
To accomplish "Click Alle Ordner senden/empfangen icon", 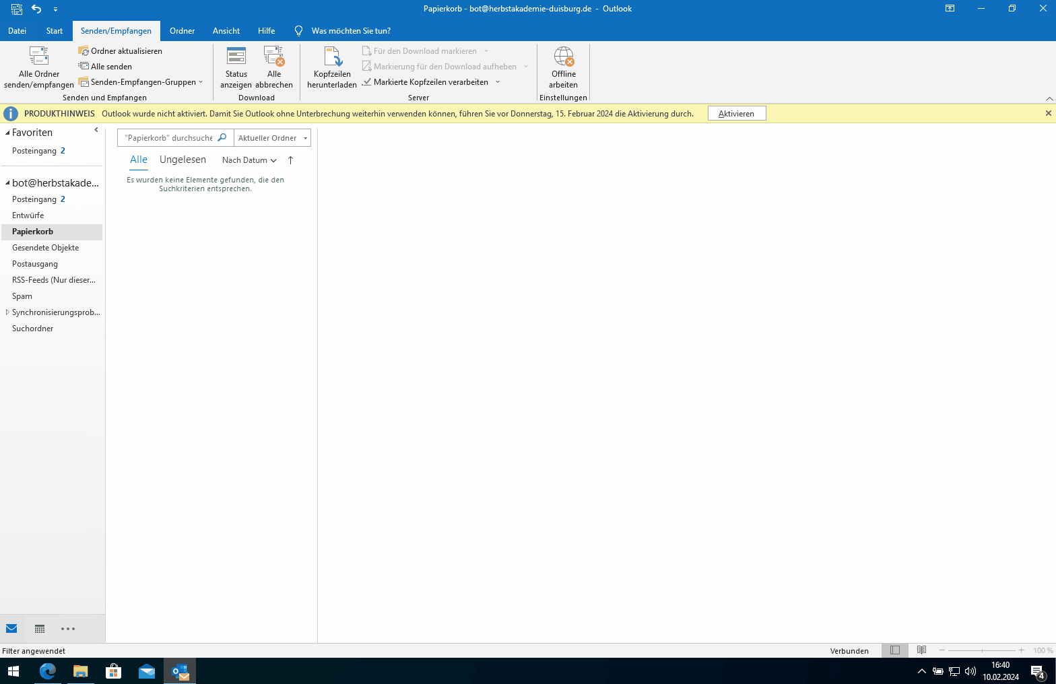I will point(39,56).
